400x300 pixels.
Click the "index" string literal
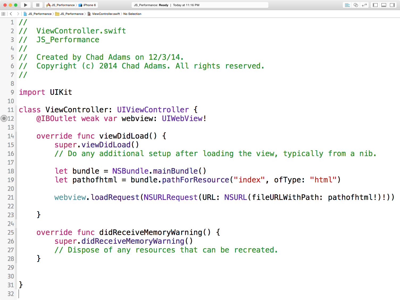tap(249, 180)
